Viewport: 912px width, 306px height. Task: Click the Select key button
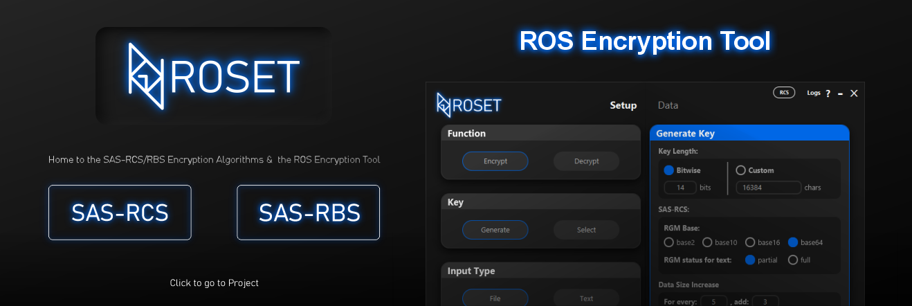coord(586,230)
